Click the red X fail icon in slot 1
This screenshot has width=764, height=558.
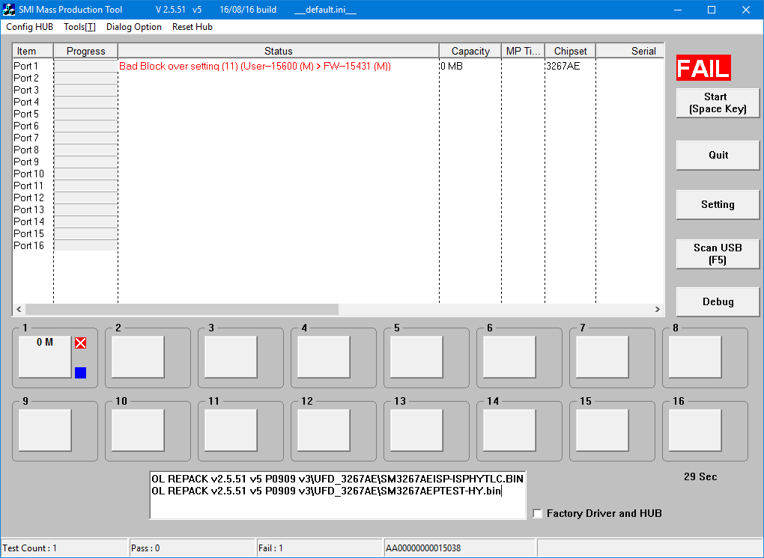pos(81,343)
